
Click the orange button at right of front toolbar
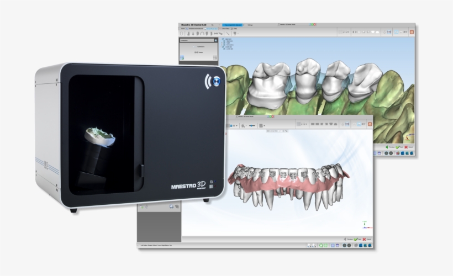[370, 124]
